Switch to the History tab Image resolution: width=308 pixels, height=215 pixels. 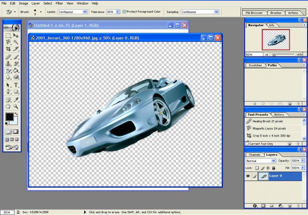pyautogui.click(x=279, y=115)
